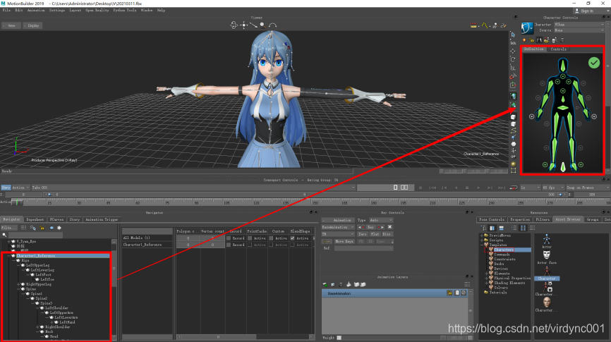Switch to the Pose Controls tab
Image resolution: width=611 pixels, height=342 pixels.
pos(492,220)
